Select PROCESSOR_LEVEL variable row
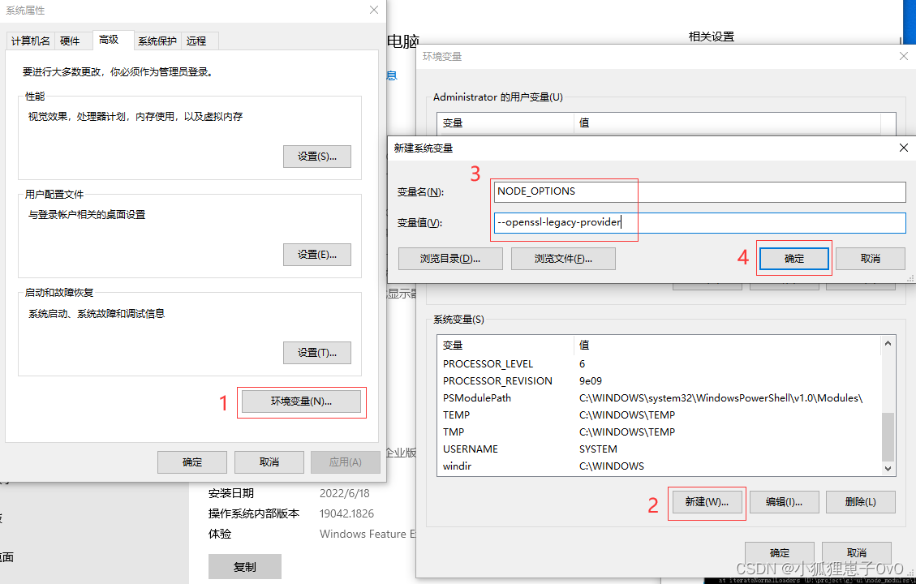The image size is (916, 584). click(658, 364)
